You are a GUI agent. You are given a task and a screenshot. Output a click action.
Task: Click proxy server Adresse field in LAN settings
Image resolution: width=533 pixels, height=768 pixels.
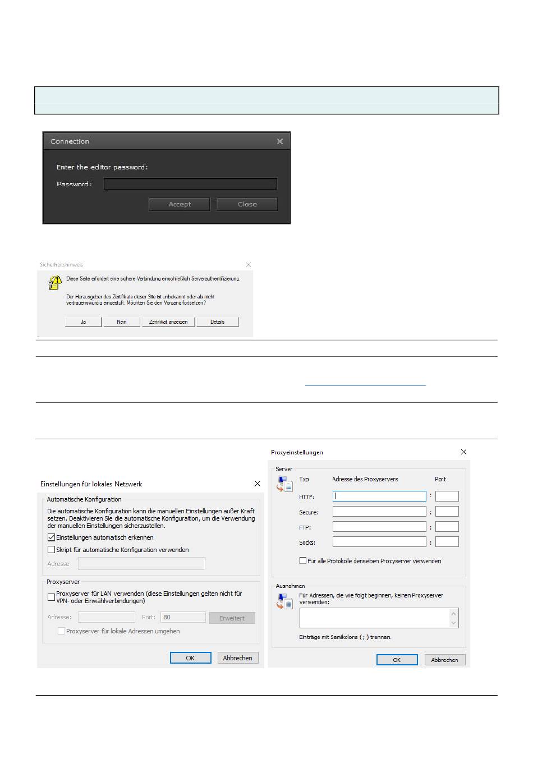pyautogui.click(x=107, y=617)
